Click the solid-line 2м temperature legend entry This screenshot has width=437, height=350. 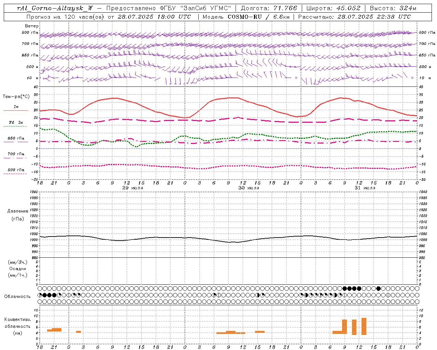click(x=16, y=107)
